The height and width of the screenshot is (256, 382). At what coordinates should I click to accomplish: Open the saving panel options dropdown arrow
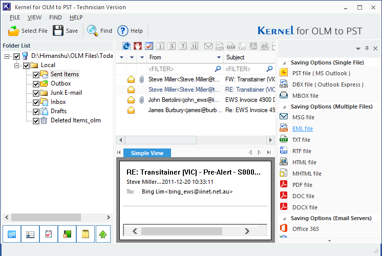tap(358, 49)
